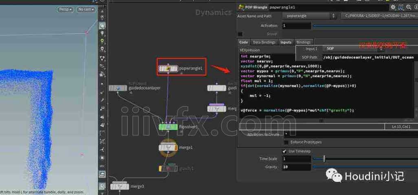Screen dimensions: 418x195
Task: Click the Time Scale slider handle
Action: click(x=324, y=159)
